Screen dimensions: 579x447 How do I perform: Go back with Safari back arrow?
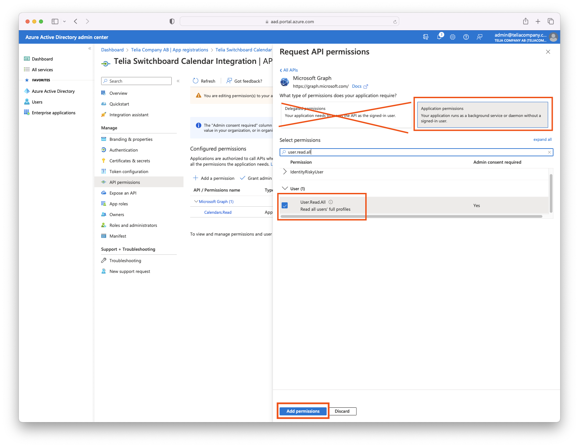click(x=76, y=22)
